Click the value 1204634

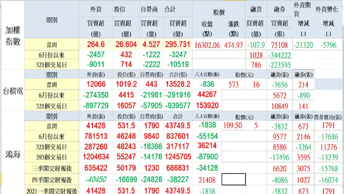[95, 157]
